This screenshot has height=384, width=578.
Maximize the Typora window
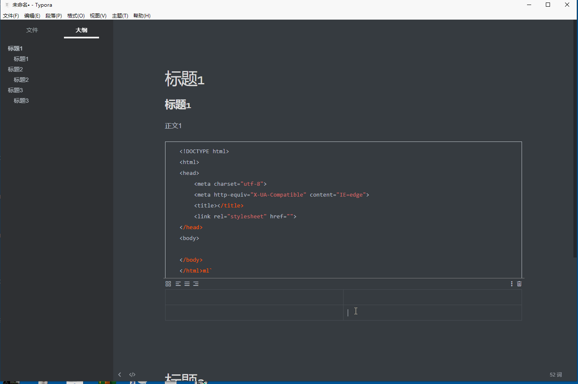point(548,5)
